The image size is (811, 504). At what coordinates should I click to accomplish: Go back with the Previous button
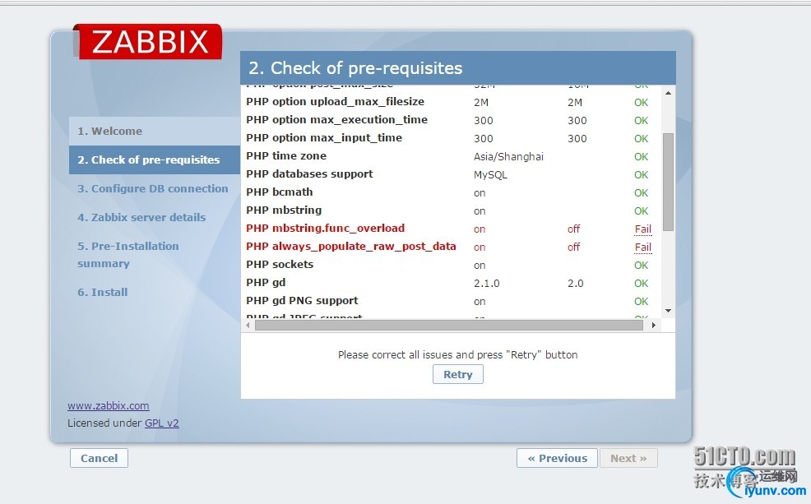point(557,458)
